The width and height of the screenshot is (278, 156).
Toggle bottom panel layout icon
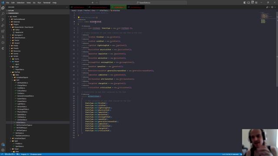click(248, 3)
